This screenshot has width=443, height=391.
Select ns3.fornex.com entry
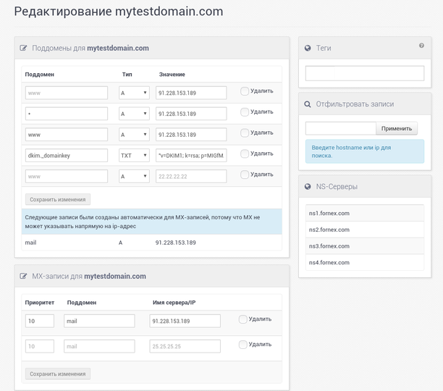coord(364,245)
